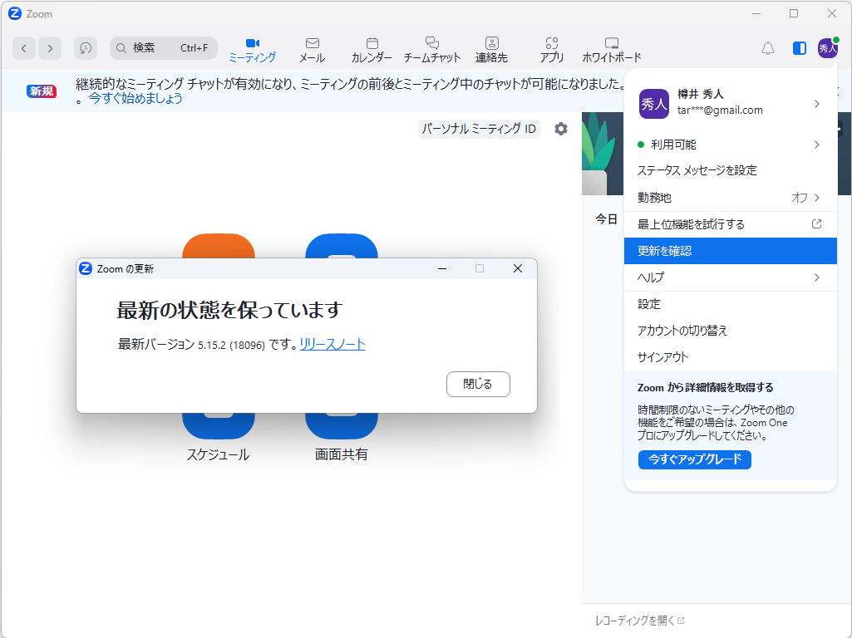Open the ホワイトボード (Whiteboard) section
The height and width of the screenshot is (638, 852).
pos(612,48)
